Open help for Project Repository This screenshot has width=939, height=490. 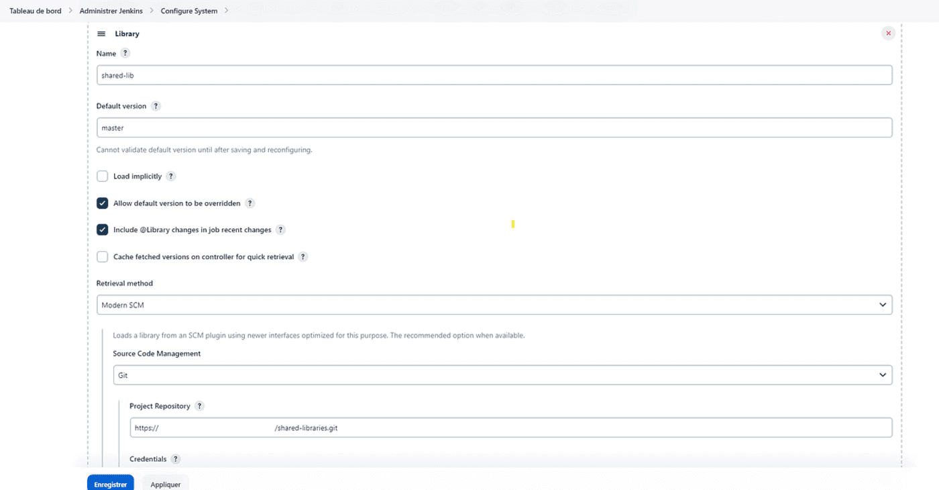point(199,406)
